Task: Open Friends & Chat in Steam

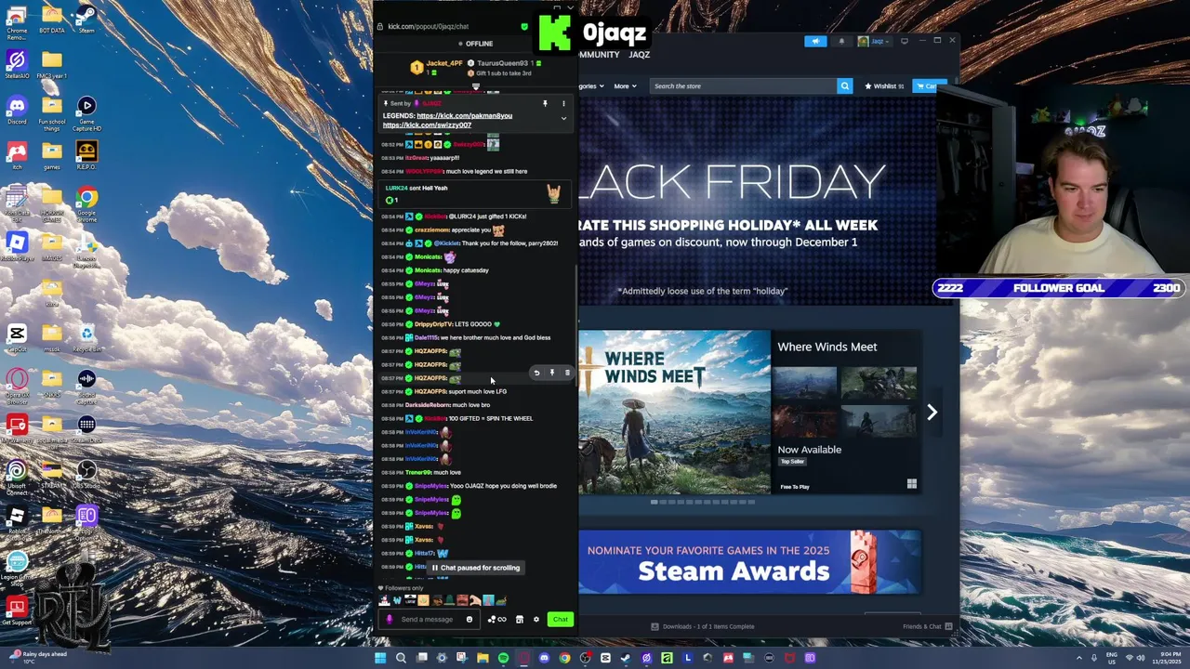Action: [x=927, y=626]
